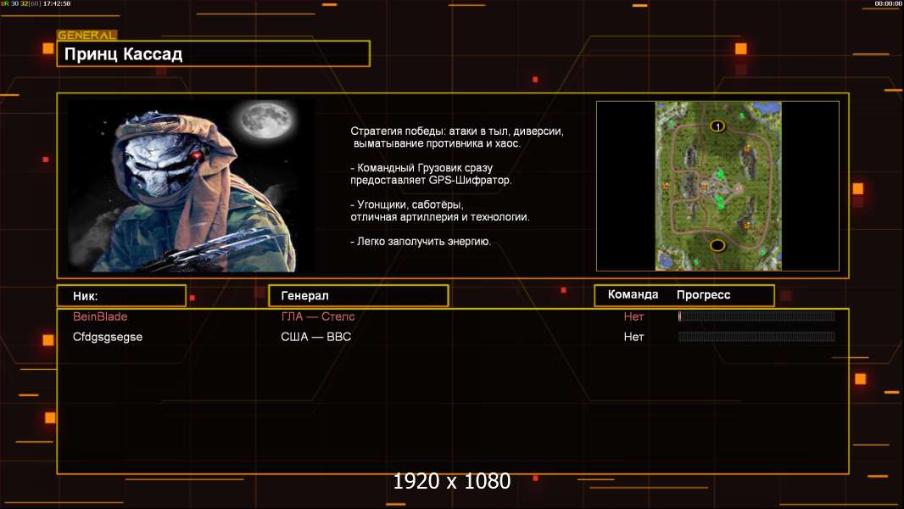The image size is (904, 509).
Task: Click the GENERAL label tag
Action: pos(87,35)
